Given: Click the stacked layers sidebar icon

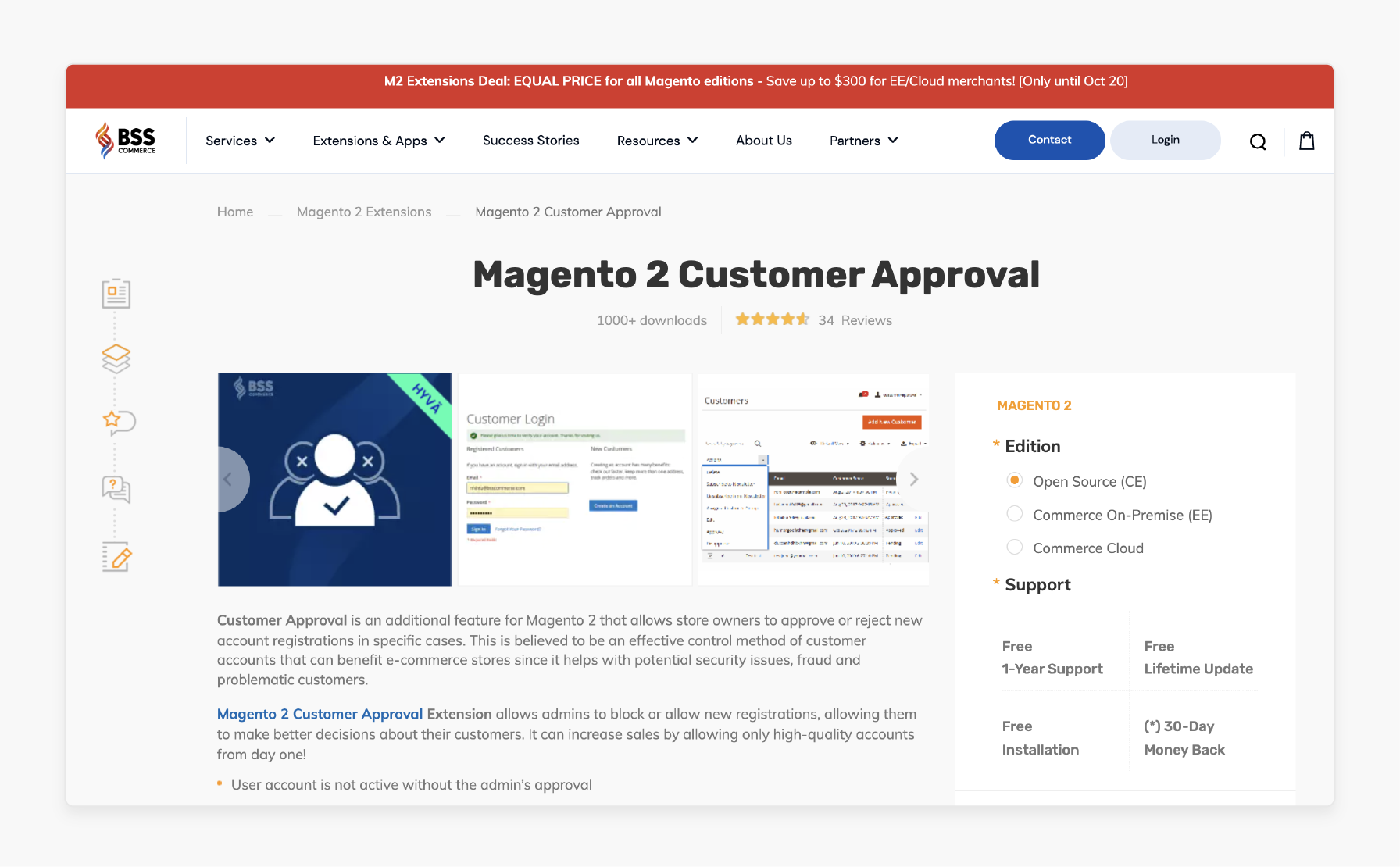Looking at the screenshot, I should point(116,359).
